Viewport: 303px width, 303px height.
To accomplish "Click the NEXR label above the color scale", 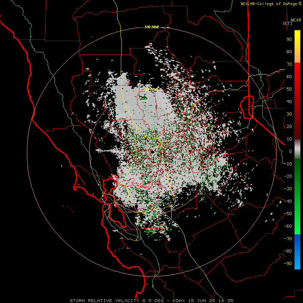I will 296,20.
